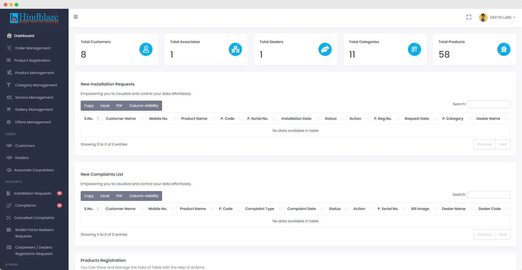Open Associate Carpainters in the sidebar
The height and width of the screenshot is (270, 522).
pyautogui.click(x=34, y=170)
